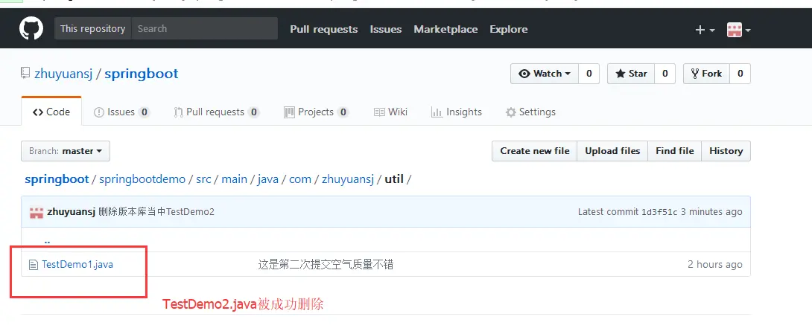Click Find file button

coord(675,151)
